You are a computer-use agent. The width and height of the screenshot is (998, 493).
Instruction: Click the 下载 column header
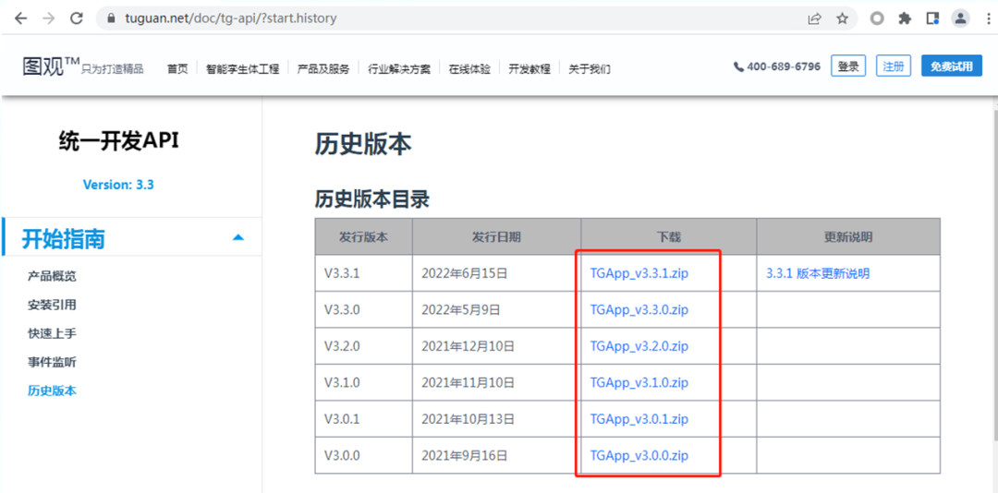(x=669, y=236)
